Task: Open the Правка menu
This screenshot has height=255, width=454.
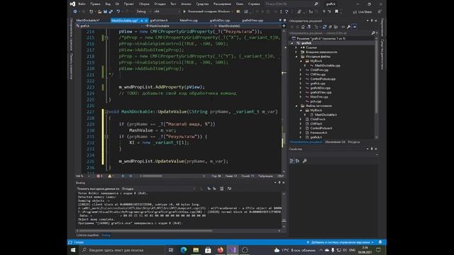Action: (95, 4)
